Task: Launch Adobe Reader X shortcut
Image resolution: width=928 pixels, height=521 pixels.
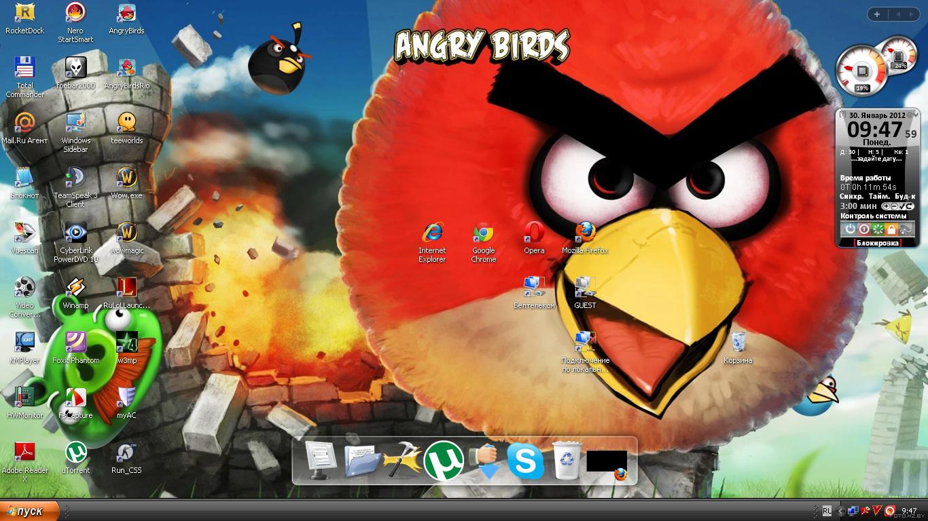Action: pyautogui.click(x=24, y=462)
